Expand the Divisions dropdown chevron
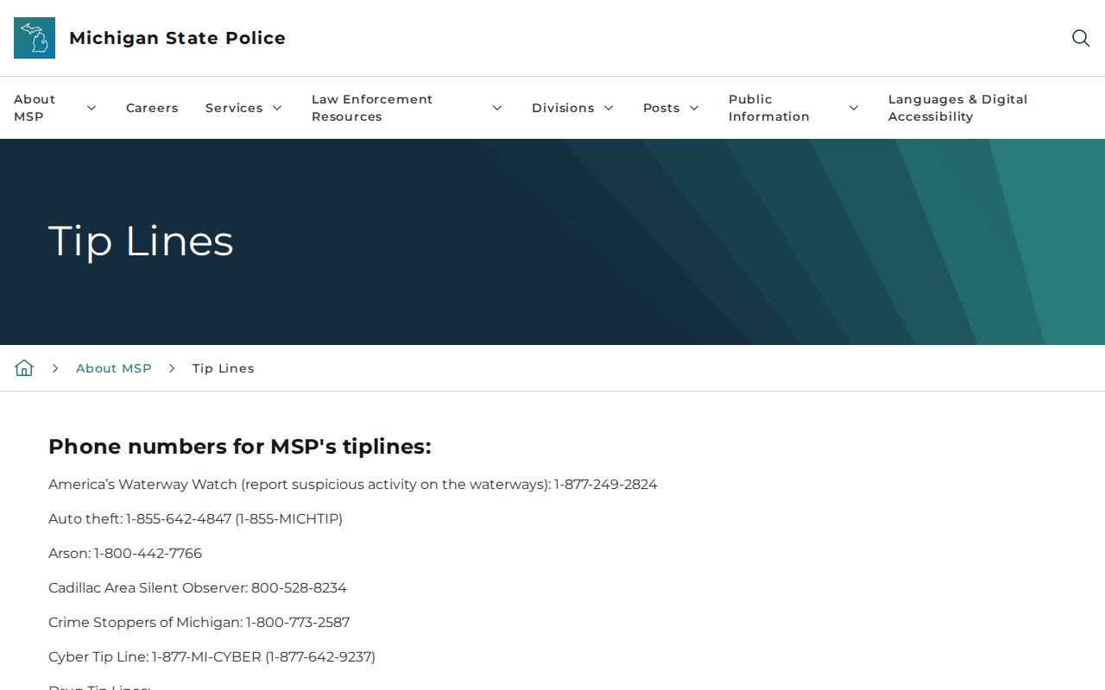The image size is (1105, 690). click(609, 108)
